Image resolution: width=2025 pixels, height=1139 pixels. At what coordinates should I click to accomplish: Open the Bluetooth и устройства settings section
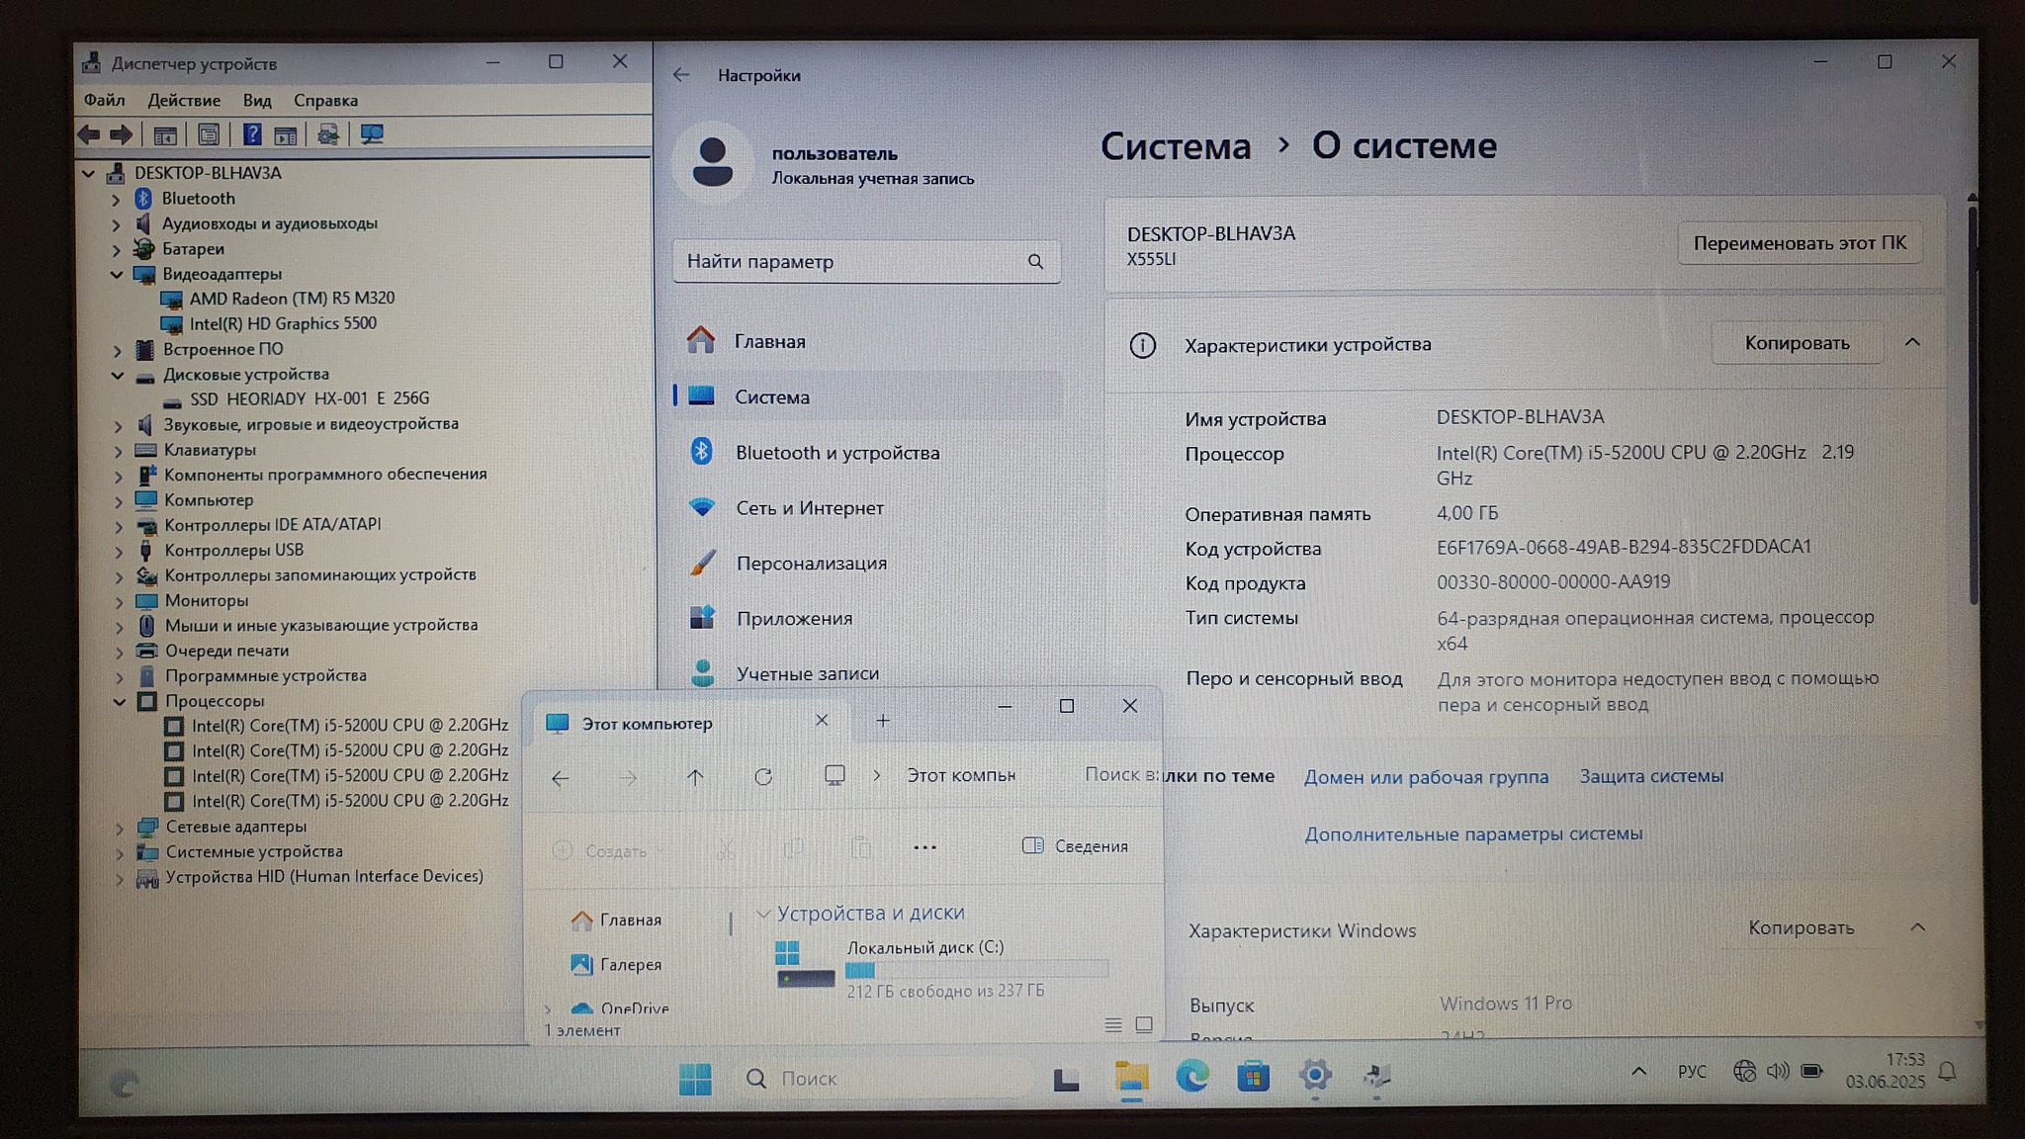click(x=836, y=453)
